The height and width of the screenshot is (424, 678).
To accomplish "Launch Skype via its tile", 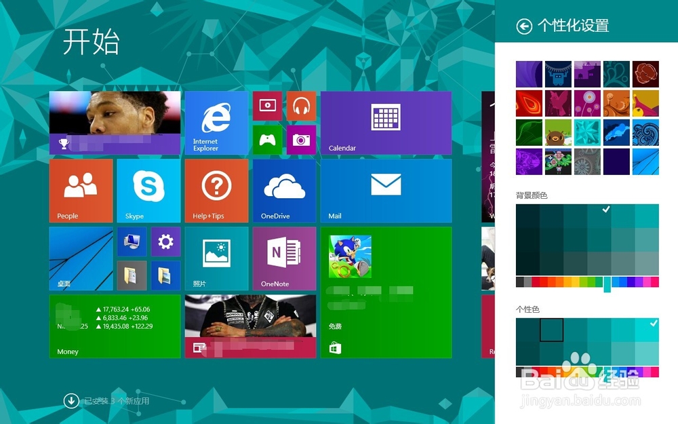I will pos(148,191).
